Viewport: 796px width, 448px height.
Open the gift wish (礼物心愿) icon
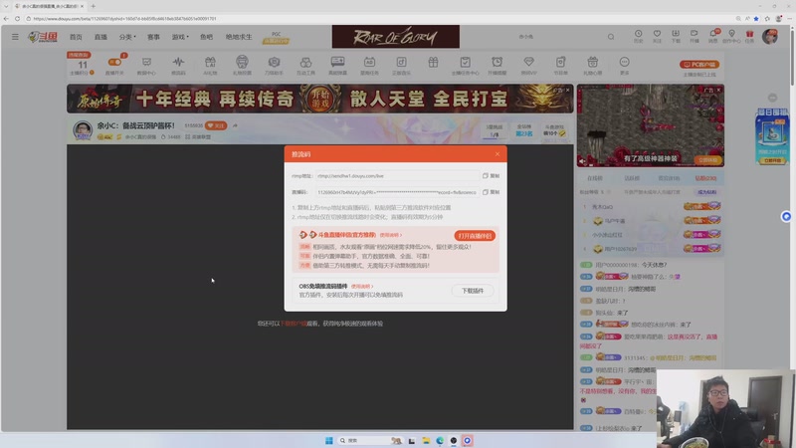click(592, 64)
